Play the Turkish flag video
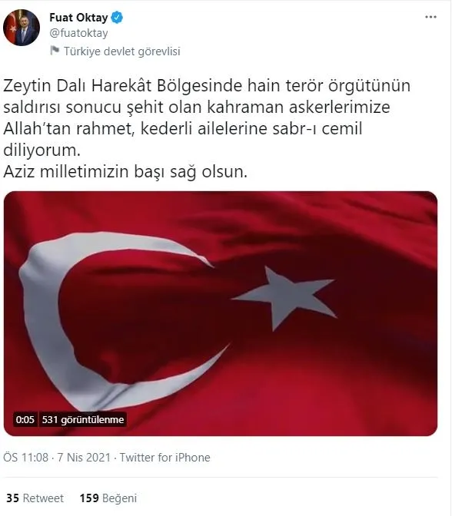The height and width of the screenshot is (516, 452). 221,313
